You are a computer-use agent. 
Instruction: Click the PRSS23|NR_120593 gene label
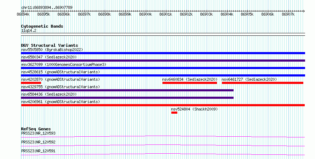point(38,133)
